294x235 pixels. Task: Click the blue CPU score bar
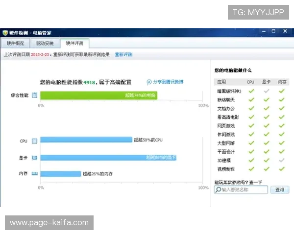(86, 140)
